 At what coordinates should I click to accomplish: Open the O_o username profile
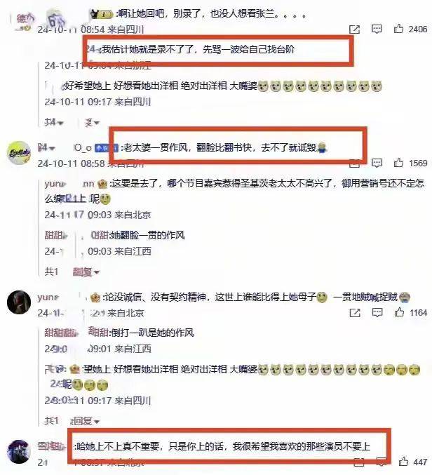pos(83,147)
